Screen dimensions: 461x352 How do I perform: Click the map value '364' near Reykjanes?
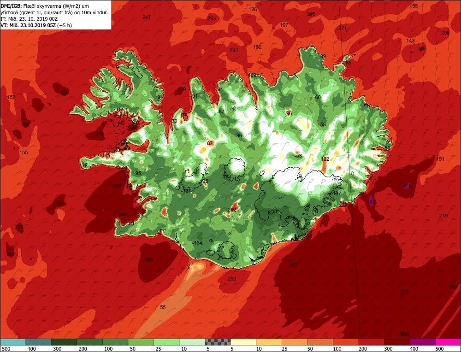tap(122, 214)
